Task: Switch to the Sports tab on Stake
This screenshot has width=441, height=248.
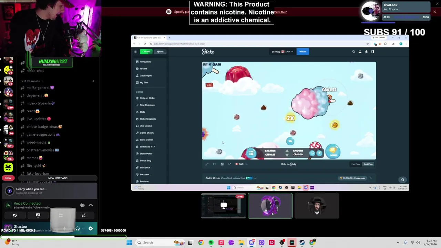Action: pyautogui.click(x=160, y=52)
